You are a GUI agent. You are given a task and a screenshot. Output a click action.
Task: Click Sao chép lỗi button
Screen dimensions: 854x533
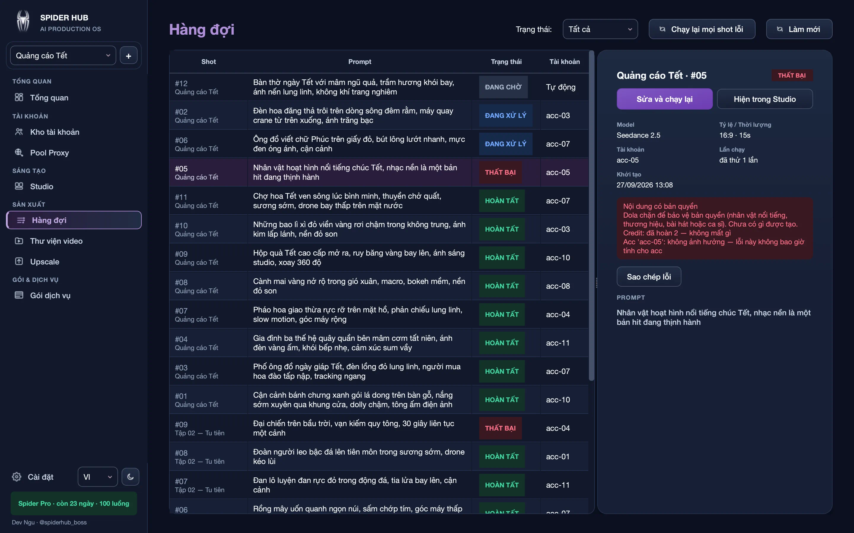(649, 277)
